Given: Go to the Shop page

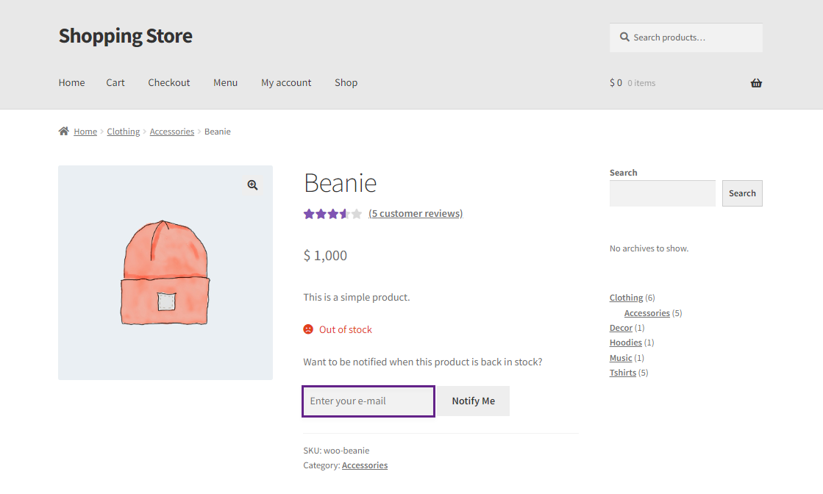Looking at the screenshot, I should pyautogui.click(x=346, y=83).
